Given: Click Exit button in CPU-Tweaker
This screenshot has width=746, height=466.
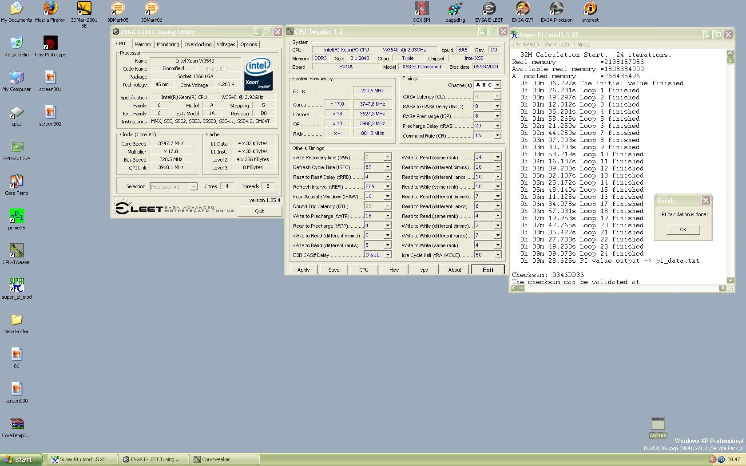Looking at the screenshot, I should click(488, 270).
